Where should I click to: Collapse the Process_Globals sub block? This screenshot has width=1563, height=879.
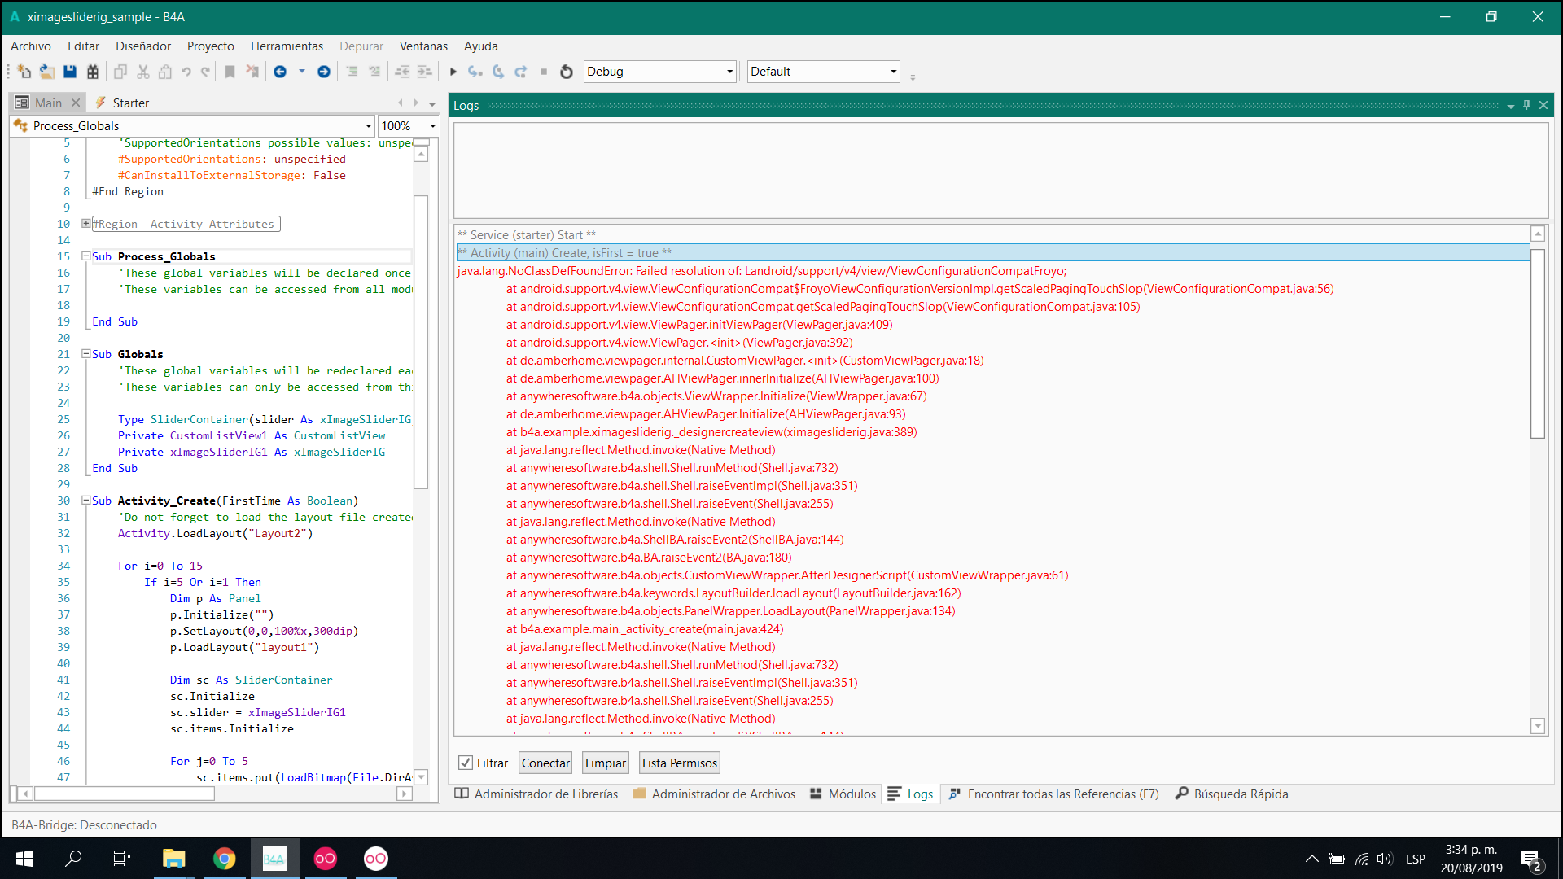click(85, 256)
